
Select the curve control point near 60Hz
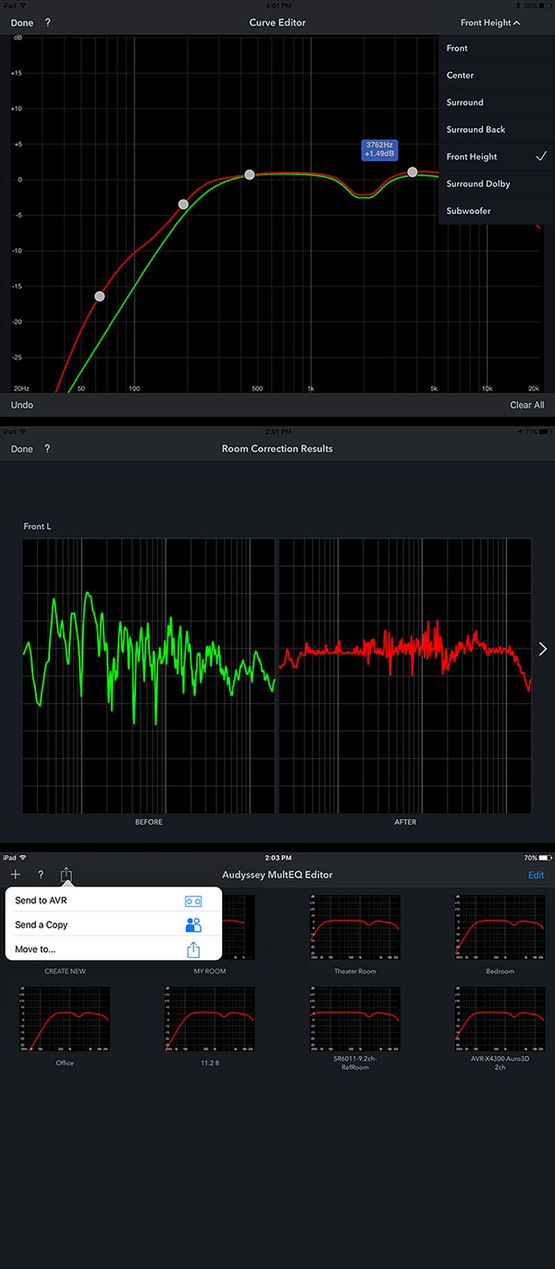click(99, 296)
